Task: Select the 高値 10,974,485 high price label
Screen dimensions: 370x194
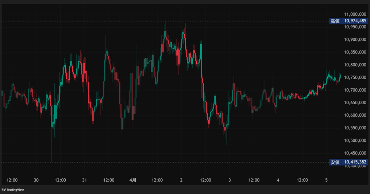Action: [x=348, y=21]
